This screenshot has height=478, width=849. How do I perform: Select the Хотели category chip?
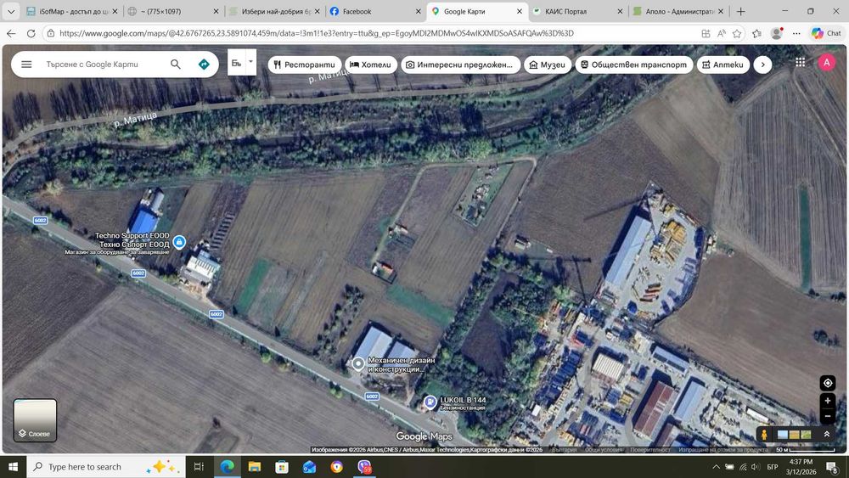pos(371,65)
